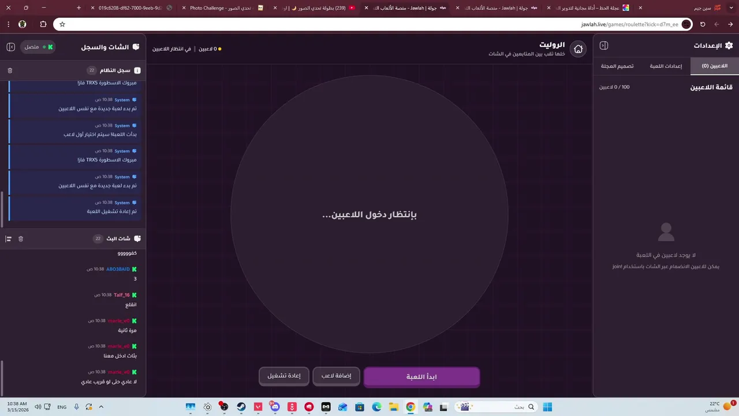Open the Windows Start button

(x=547, y=407)
